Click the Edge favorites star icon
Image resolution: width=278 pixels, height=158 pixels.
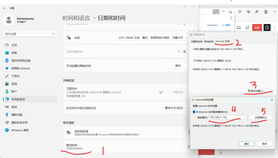pyautogui.click(x=230, y=12)
